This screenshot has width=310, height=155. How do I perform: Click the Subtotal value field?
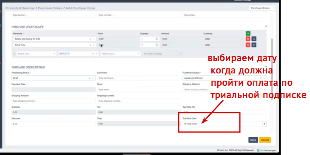54,113
